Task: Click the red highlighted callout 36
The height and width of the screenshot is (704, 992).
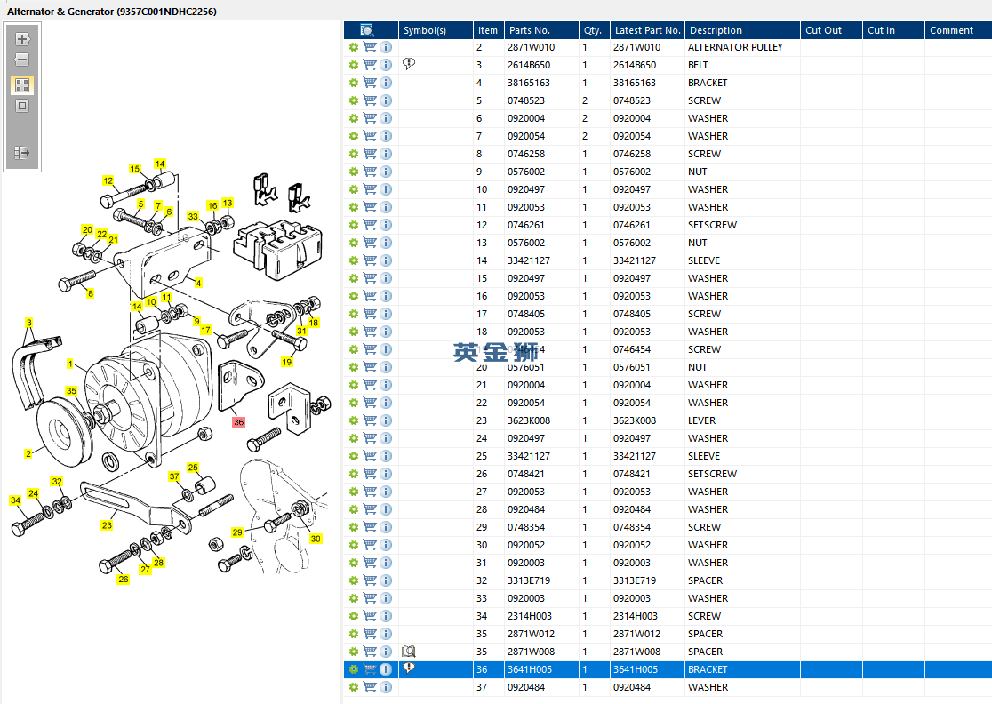Action: tap(238, 422)
